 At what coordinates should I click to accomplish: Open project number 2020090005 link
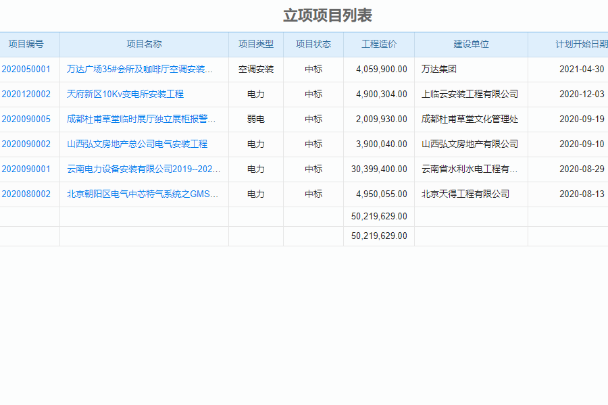(26, 119)
